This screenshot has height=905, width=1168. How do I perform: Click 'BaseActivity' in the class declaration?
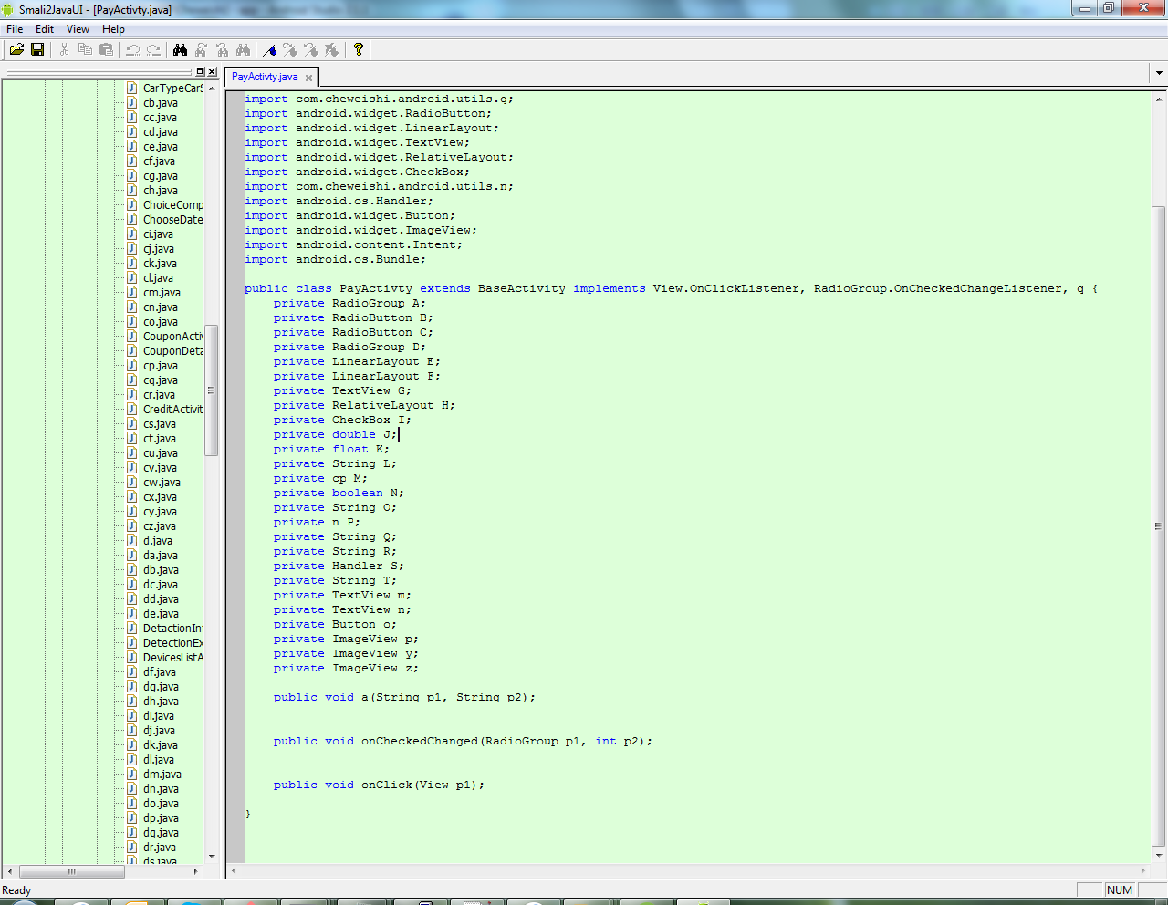click(x=522, y=288)
